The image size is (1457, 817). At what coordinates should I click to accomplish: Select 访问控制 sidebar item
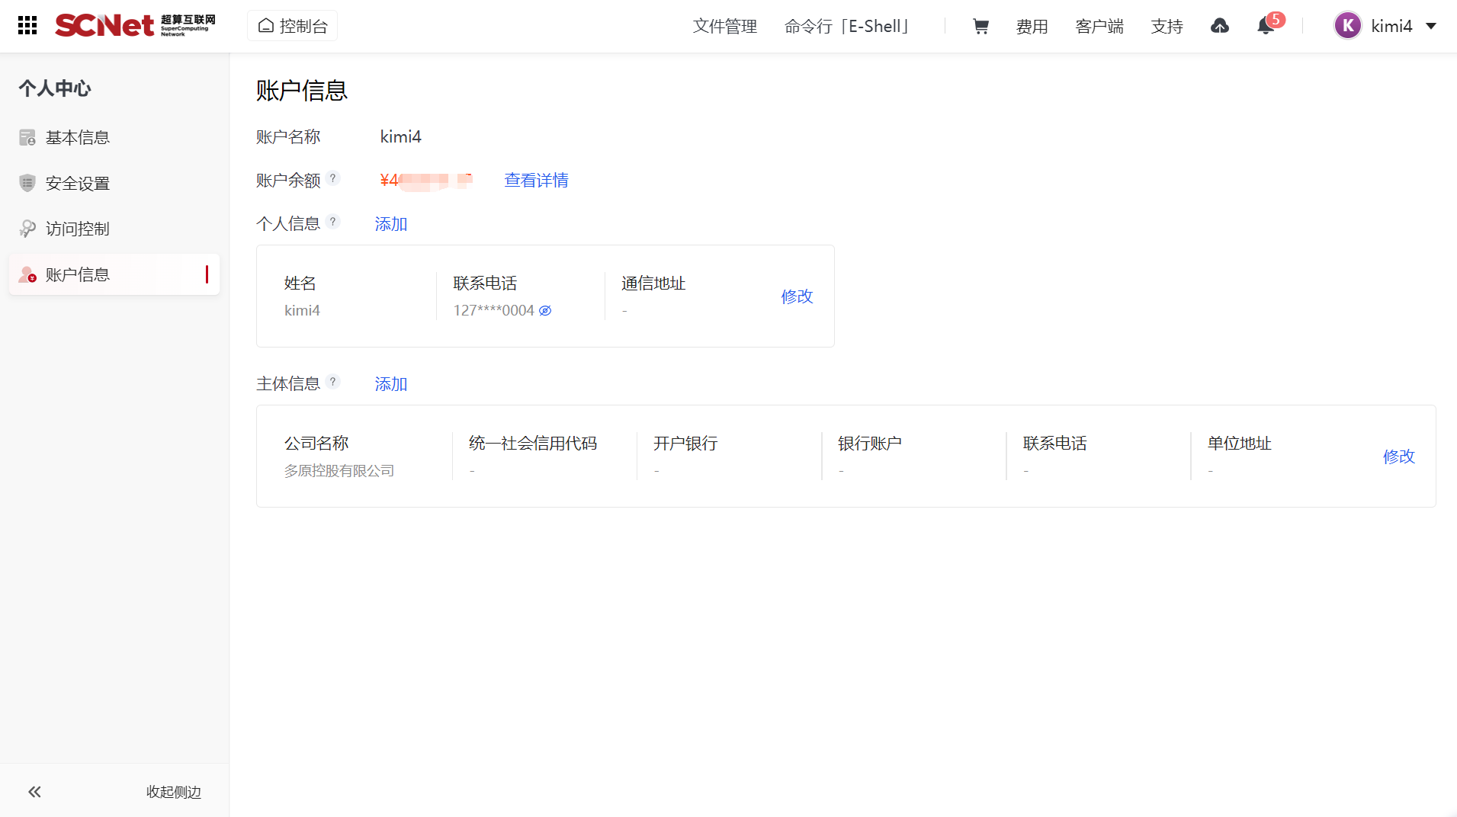tap(77, 229)
